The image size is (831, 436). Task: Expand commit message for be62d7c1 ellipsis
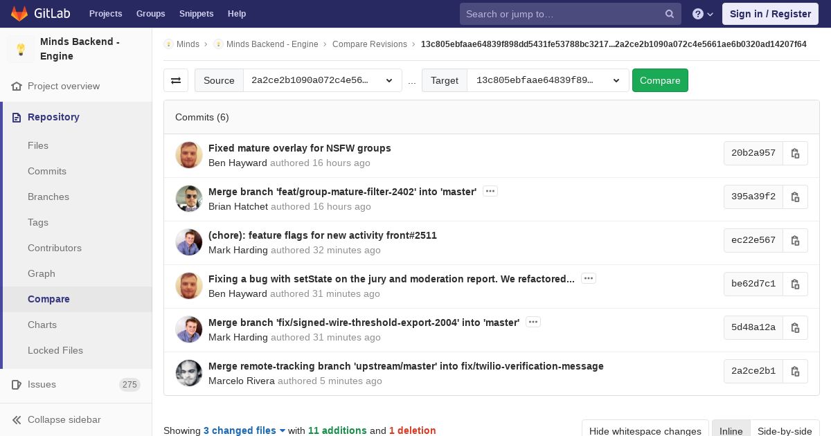click(x=588, y=278)
